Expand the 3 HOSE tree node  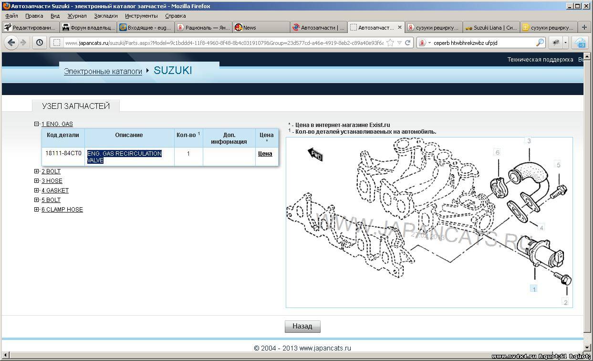[x=37, y=181]
